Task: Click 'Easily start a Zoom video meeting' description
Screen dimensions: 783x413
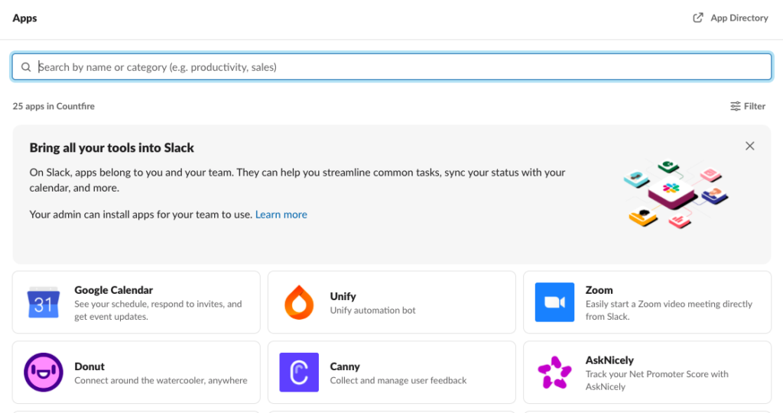Action: pyautogui.click(x=668, y=310)
